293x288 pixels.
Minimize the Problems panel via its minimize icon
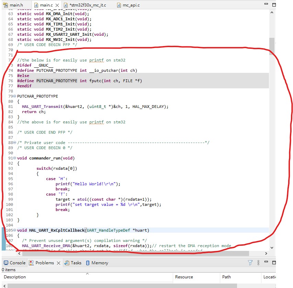point(266,262)
